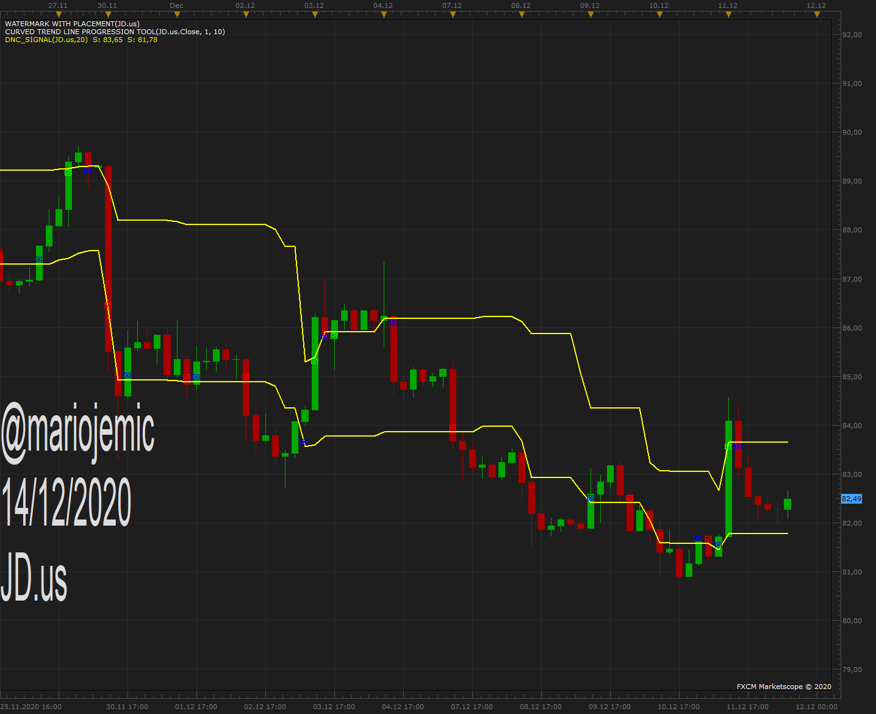Click the 90,00 price axis label
Image resolution: width=876 pixels, height=714 pixels.
coord(852,132)
